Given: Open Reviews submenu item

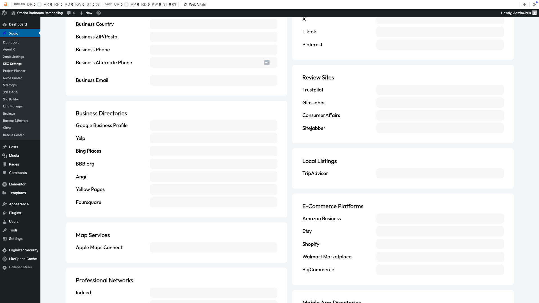Looking at the screenshot, I should point(9,114).
